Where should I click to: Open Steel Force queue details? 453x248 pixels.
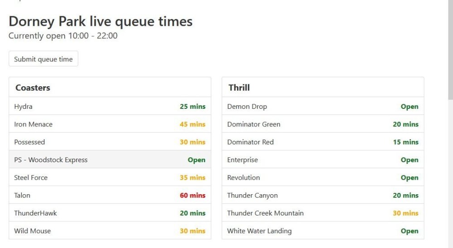point(31,178)
